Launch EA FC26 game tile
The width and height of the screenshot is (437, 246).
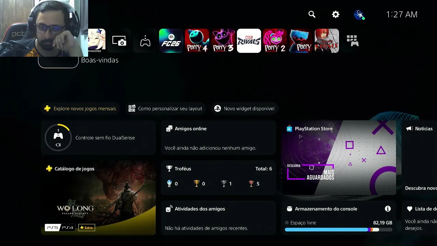coord(171,41)
